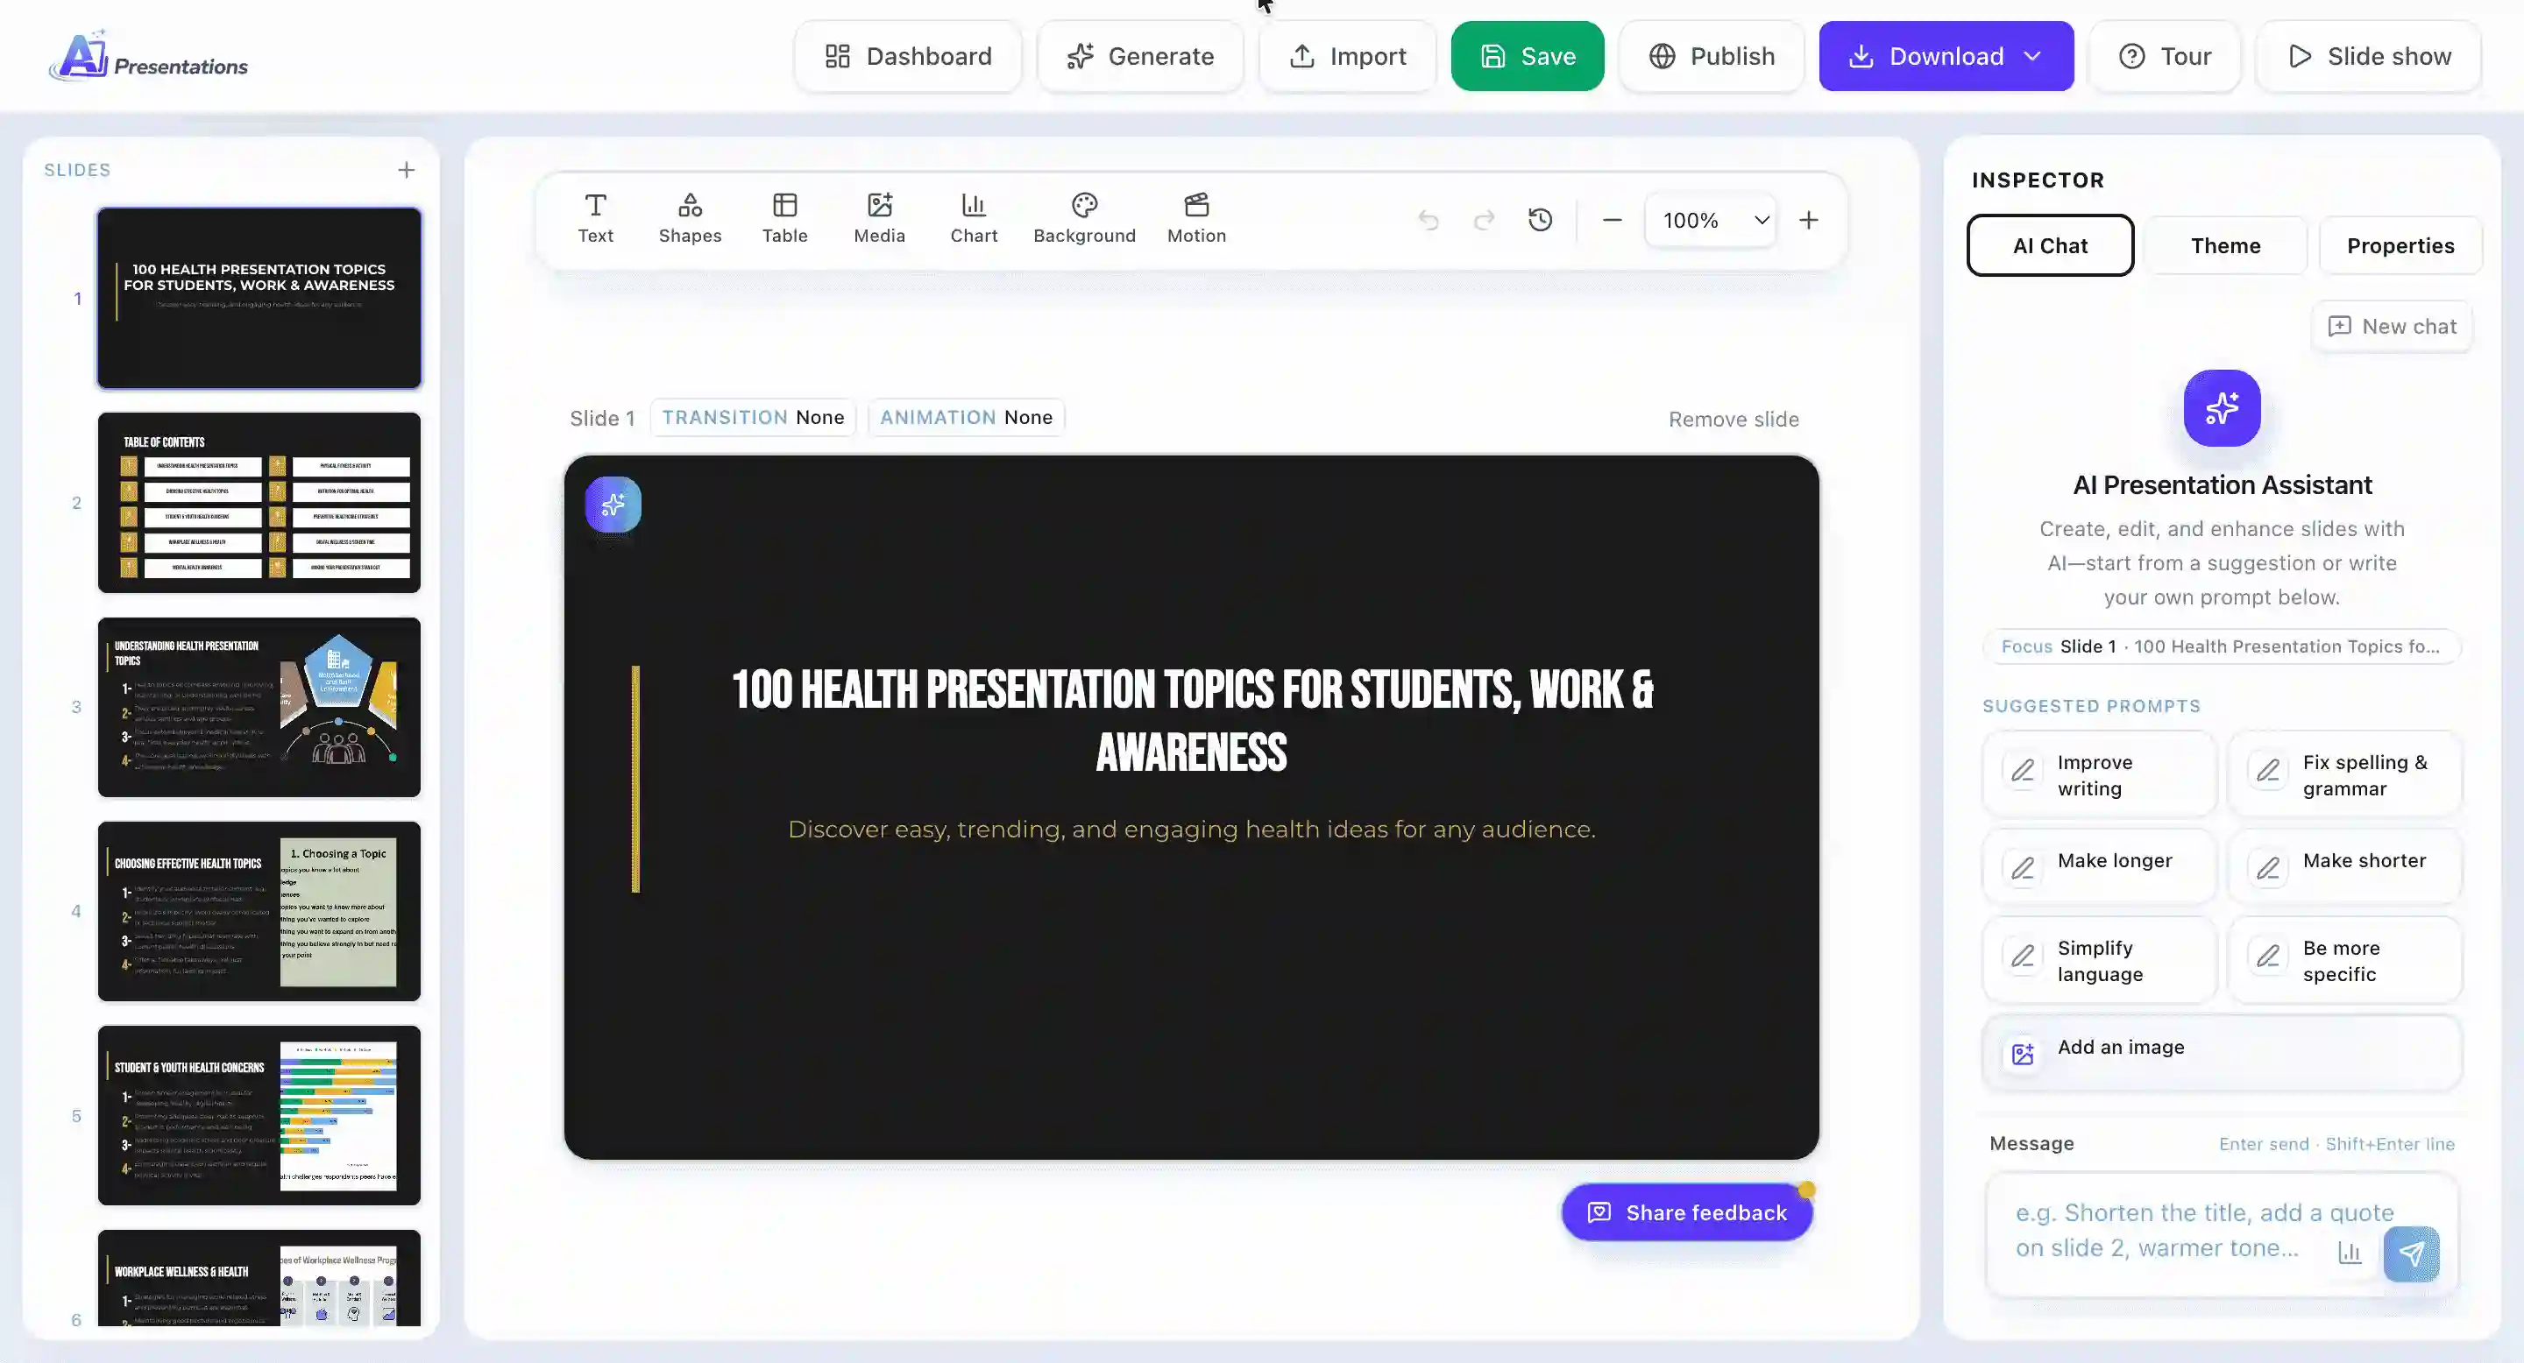Open the Animation None selector
The height and width of the screenshot is (1363, 2524).
965,418
